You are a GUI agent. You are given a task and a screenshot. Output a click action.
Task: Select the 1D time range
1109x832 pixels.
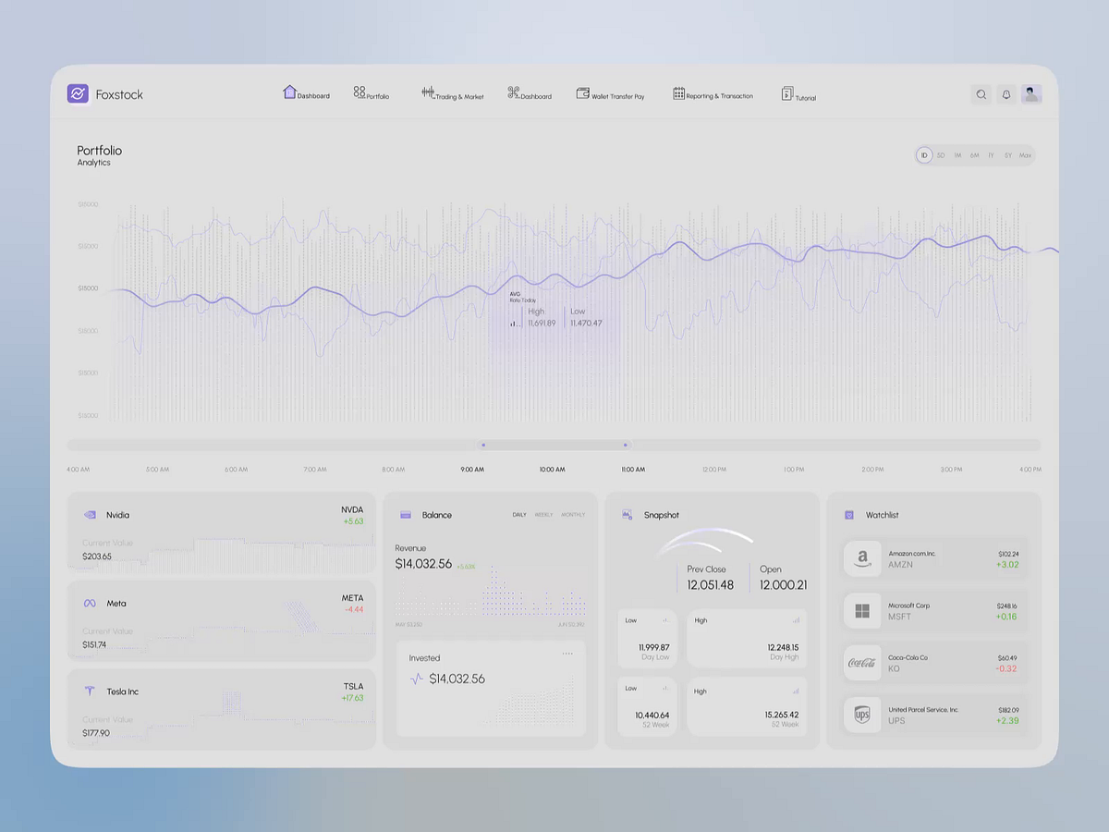coord(924,155)
